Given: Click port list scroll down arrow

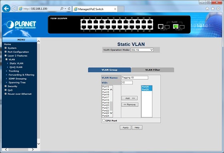Looking at the screenshot, I should [111, 113].
